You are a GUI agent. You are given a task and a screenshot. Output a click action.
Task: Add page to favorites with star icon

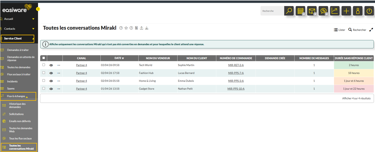click(x=126, y=28)
